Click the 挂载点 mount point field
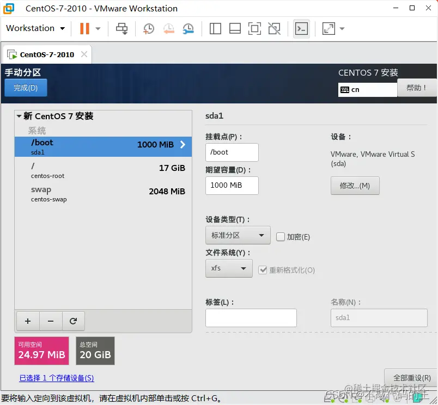This screenshot has height=405, width=438. (232, 152)
